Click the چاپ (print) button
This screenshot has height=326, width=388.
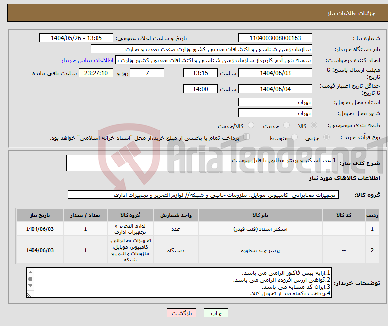(216, 313)
